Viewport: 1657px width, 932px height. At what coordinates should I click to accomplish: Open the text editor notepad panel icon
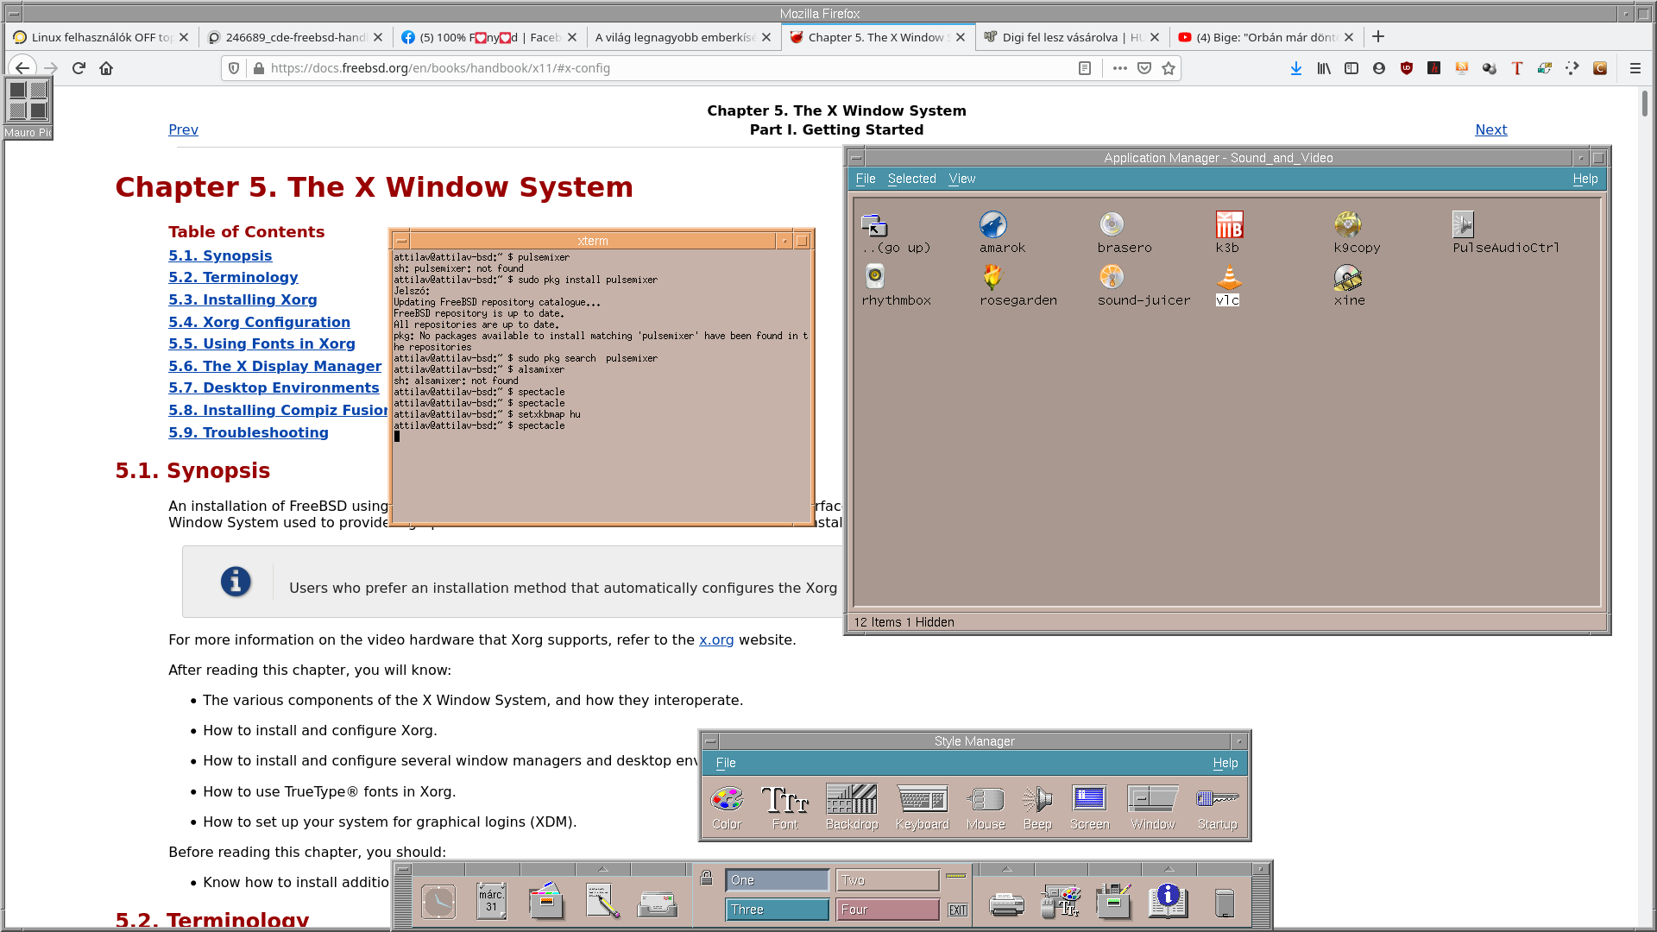coord(603,901)
